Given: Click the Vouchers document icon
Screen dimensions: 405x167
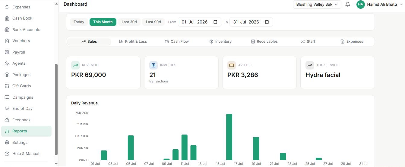Looking at the screenshot, I should 7,41.
